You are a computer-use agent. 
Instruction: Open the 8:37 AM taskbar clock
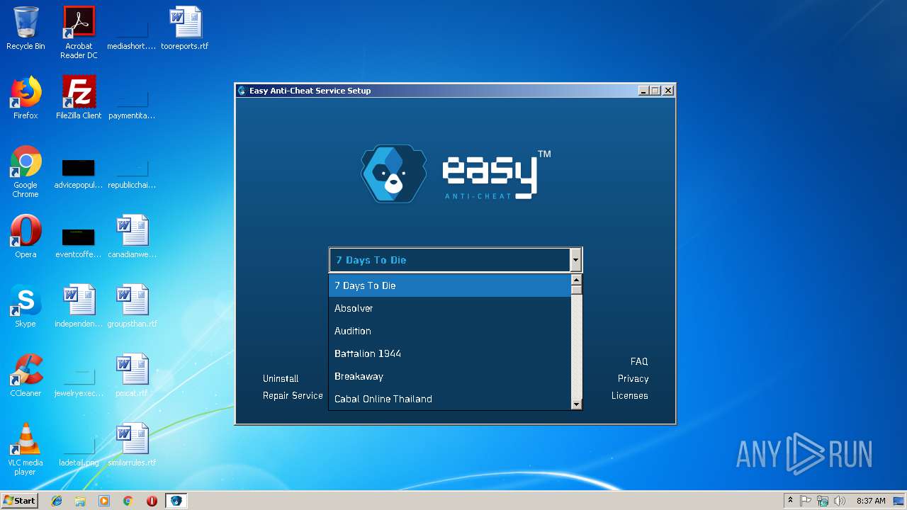pyautogui.click(x=871, y=501)
